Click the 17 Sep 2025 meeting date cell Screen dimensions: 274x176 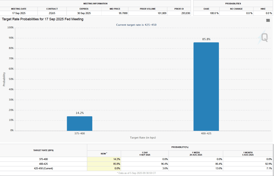(19, 13)
